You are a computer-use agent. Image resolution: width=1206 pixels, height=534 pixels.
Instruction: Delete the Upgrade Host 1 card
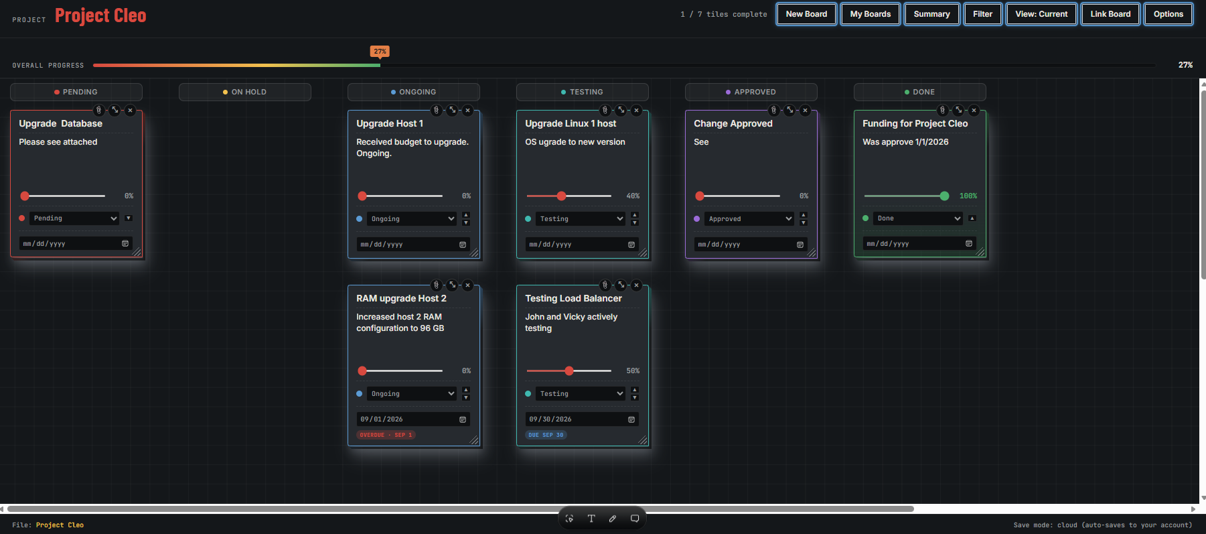click(x=468, y=110)
